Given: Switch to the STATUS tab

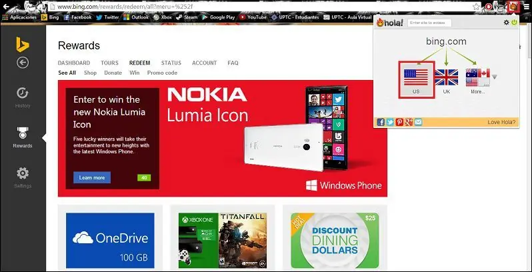Looking at the screenshot, I should click(x=171, y=63).
